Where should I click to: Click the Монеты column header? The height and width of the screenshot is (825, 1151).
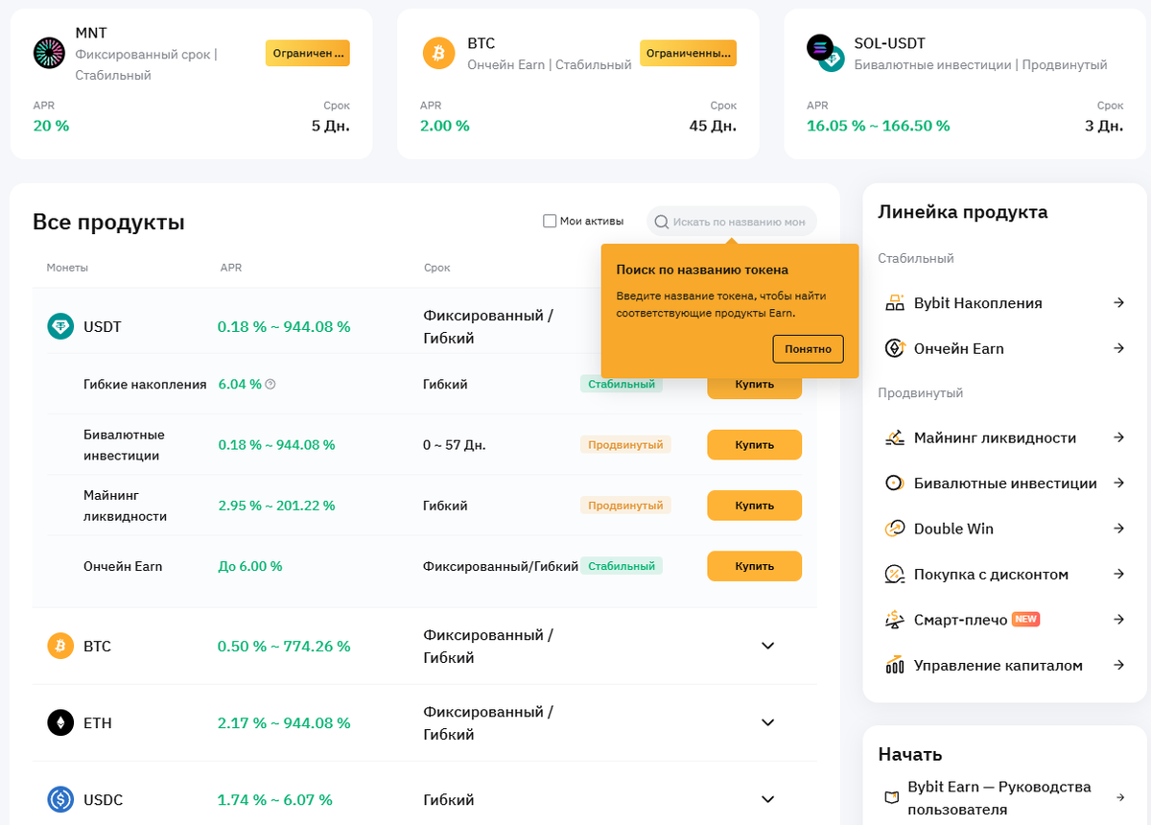click(x=67, y=268)
